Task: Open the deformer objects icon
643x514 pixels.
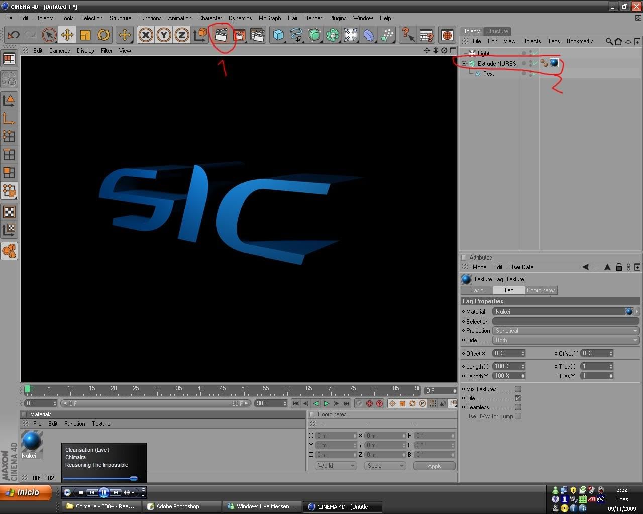Action: click(x=369, y=35)
